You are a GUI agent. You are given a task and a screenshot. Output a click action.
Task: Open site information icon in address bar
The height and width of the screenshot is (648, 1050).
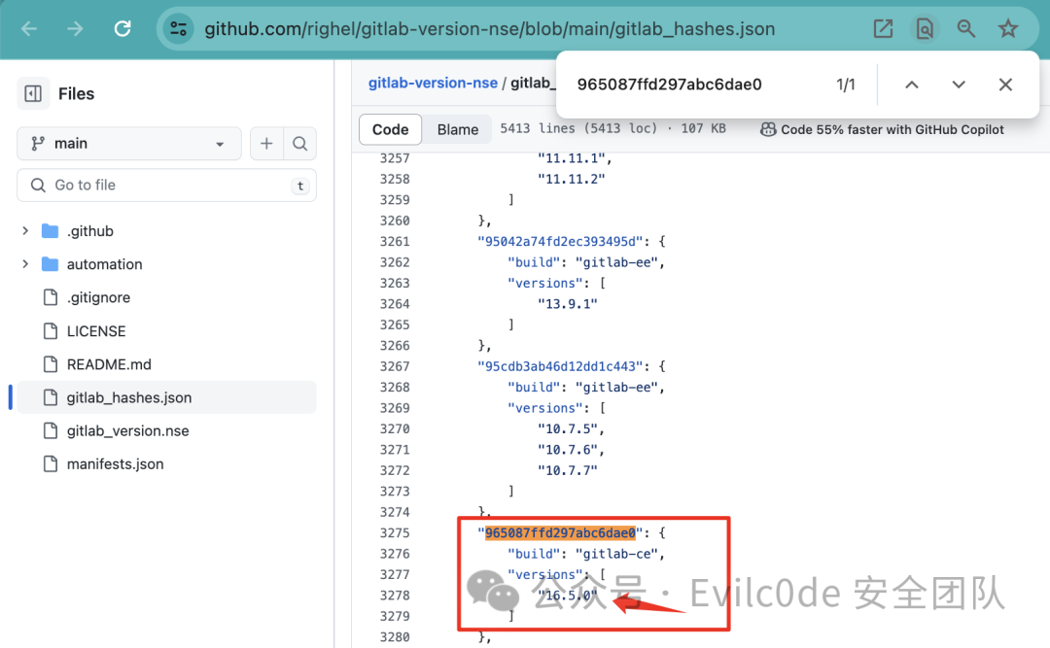click(x=179, y=29)
